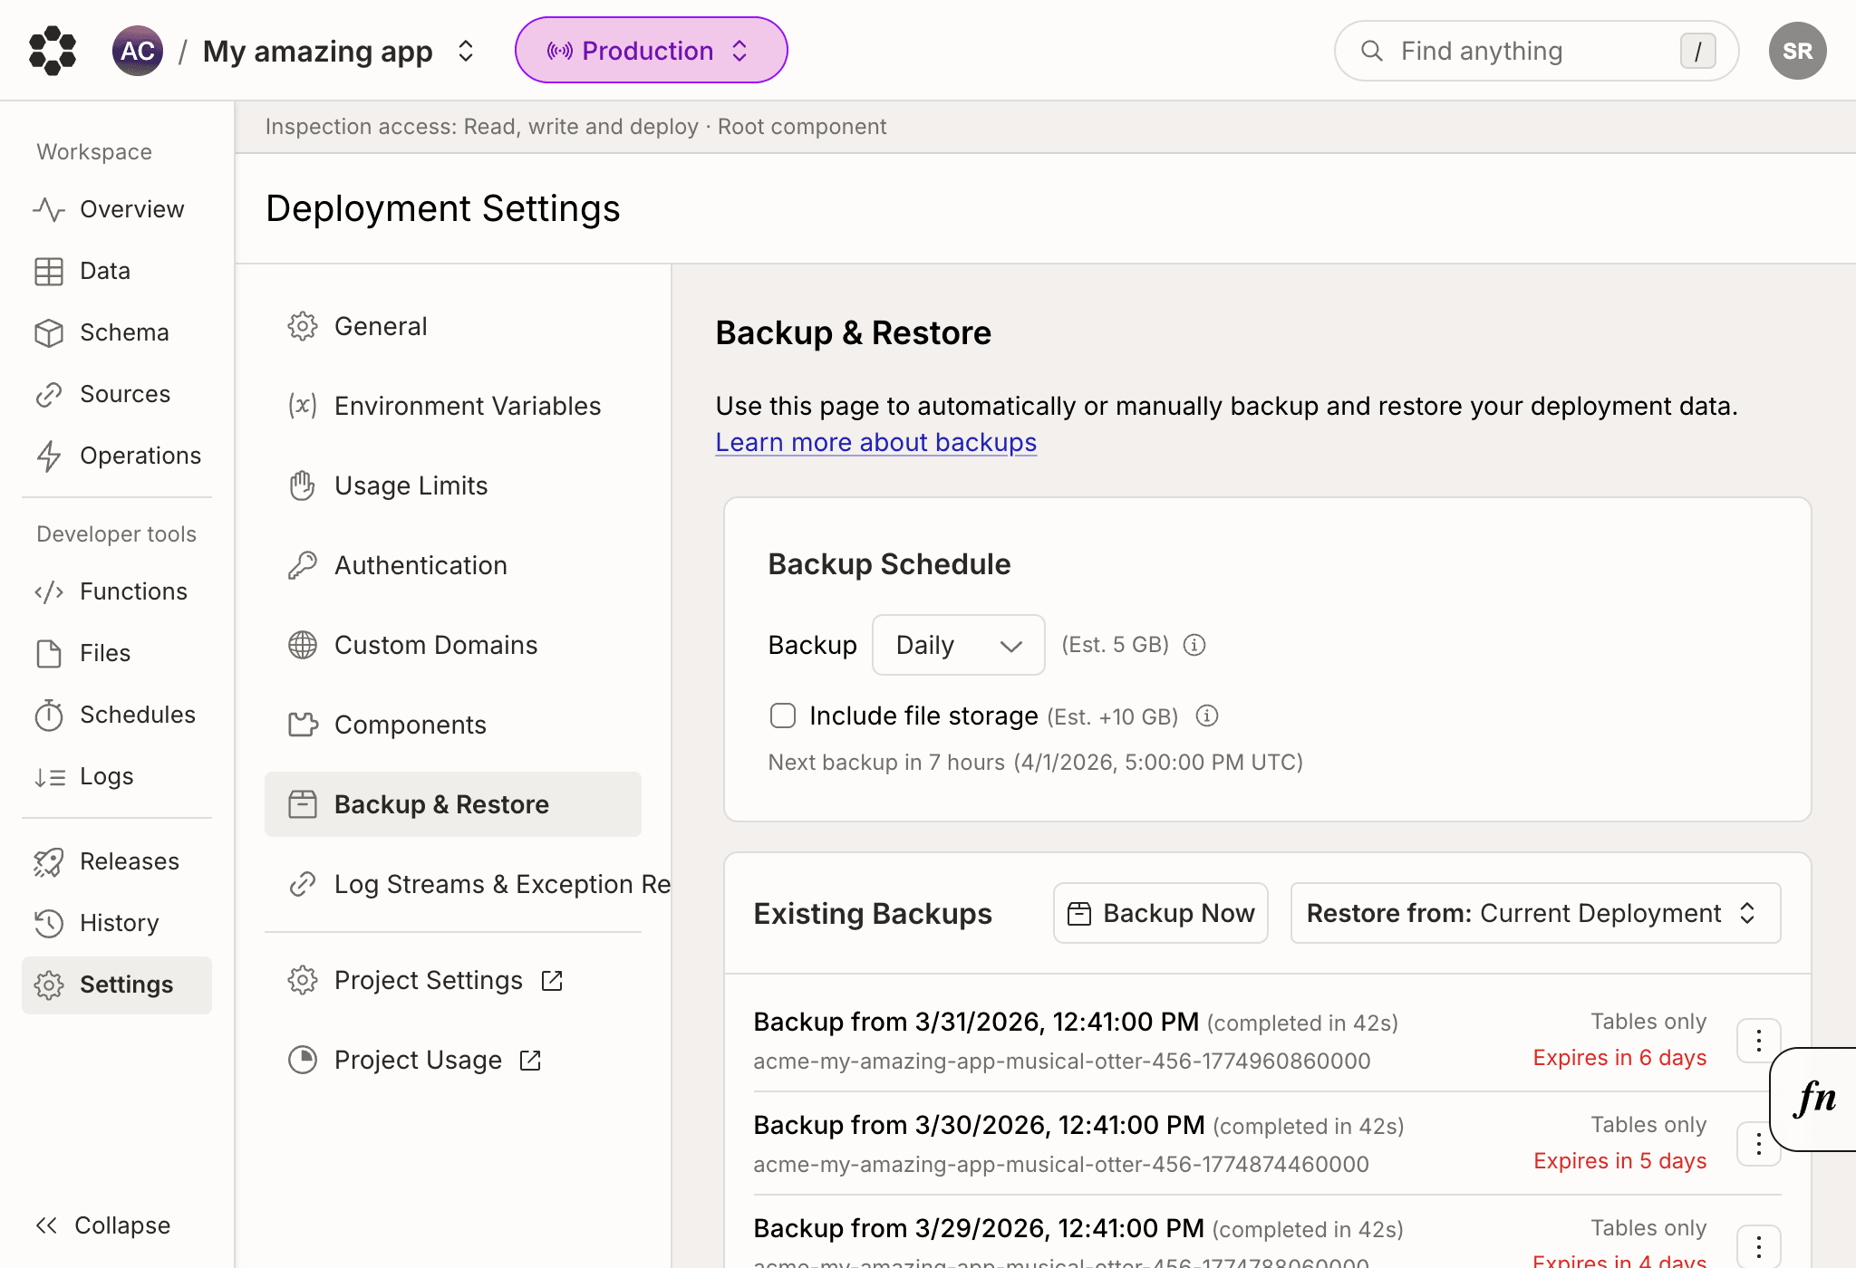Screen dimensions: 1856x1268
Task: Click the Schema cube icon
Action: click(x=49, y=332)
